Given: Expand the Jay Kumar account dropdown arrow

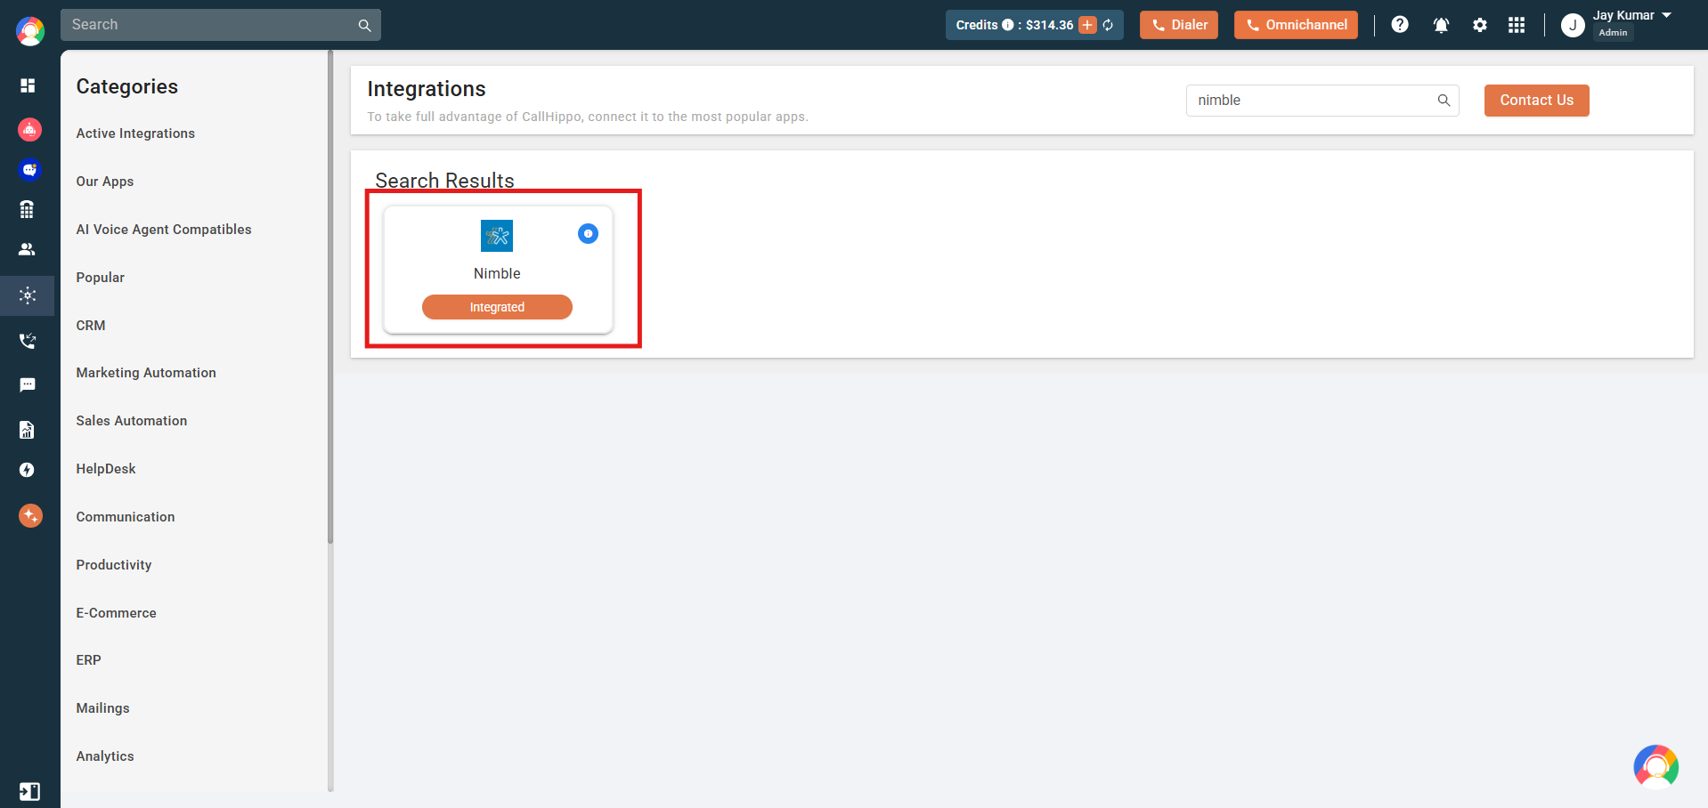Looking at the screenshot, I should point(1666,15).
